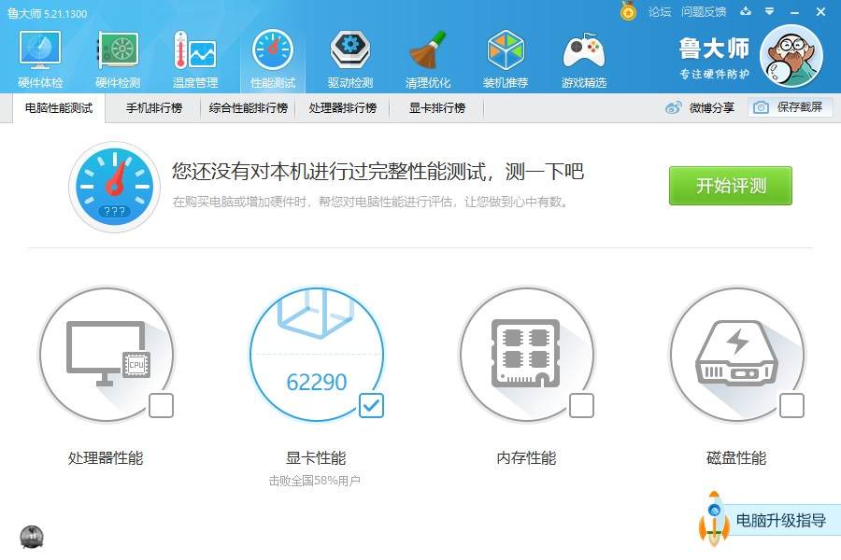
Task: Click the memory chip circle icon
Action: 527,355
